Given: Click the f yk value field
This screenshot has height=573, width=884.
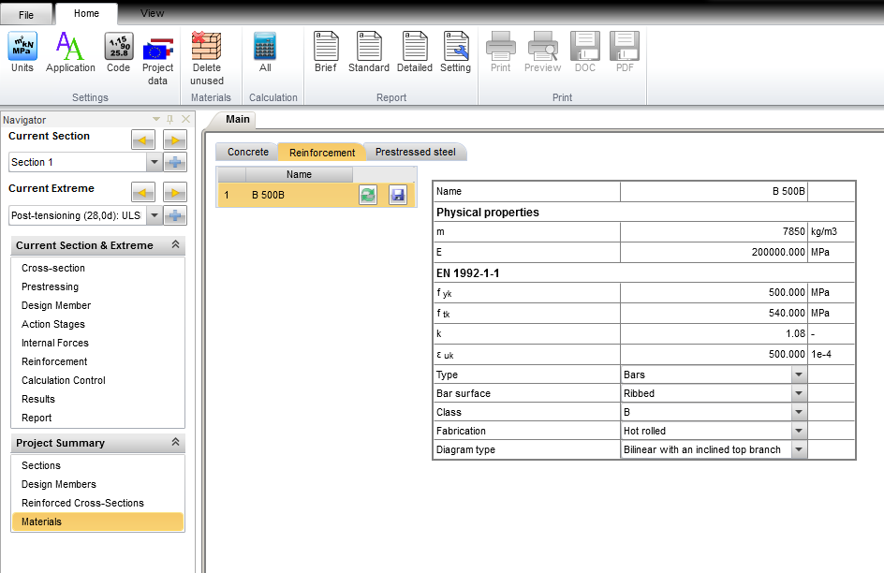Looking at the screenshot, I should [x=713, y=292].
